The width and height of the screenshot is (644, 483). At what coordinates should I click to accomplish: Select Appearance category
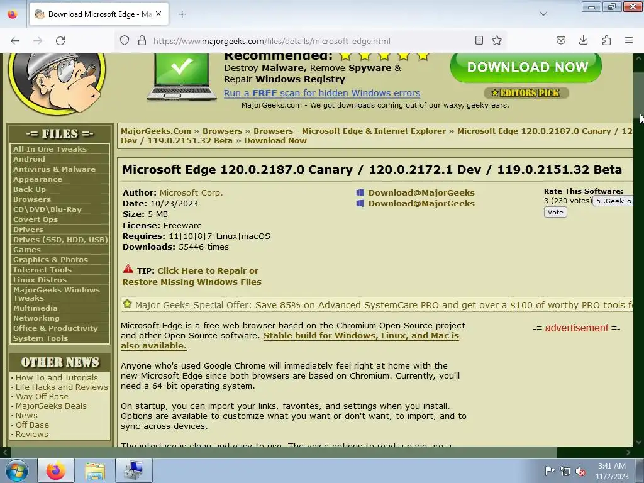point(38,179)
